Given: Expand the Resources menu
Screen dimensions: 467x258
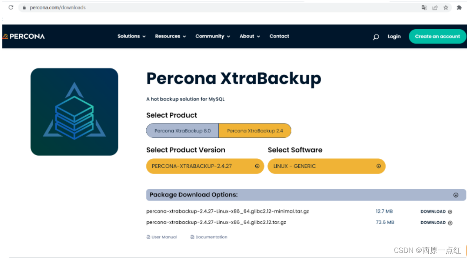Looking at the screenshot, I should pos(170,36).
